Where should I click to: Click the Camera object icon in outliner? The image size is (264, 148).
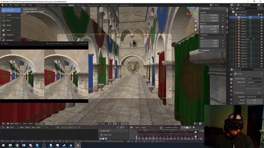point(239,17)
